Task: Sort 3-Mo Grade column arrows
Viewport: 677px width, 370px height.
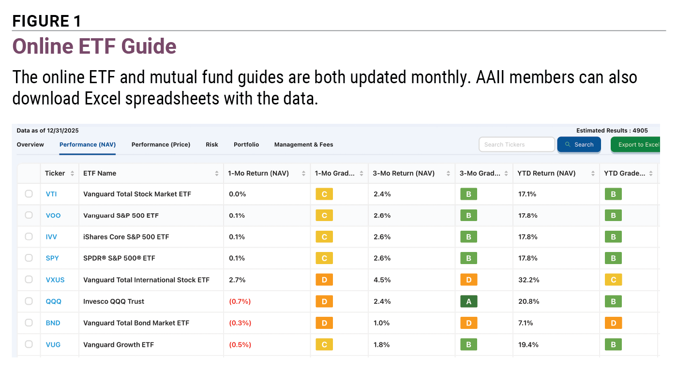Action: (506, 174)
